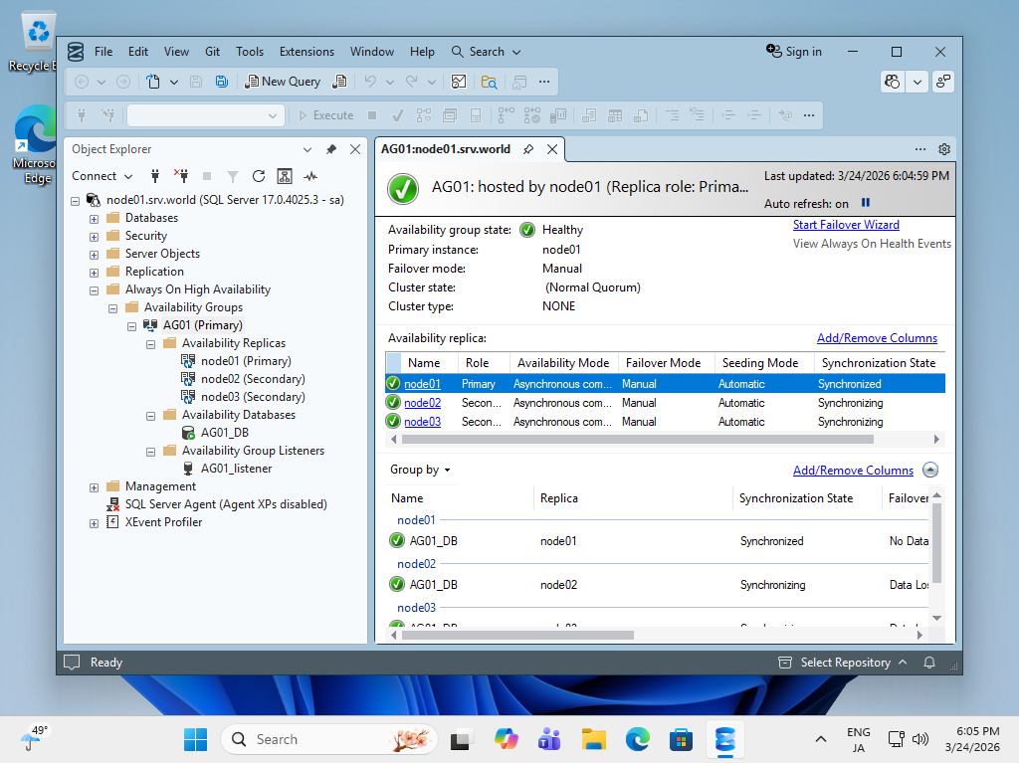Click the Undo icon
Image resolution: width=1019 pixels, height=763 pixels.
coord(370,82)
